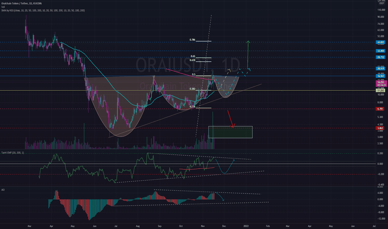Viewport: 388px width, 229px height.
Task: Select the red 3.863 price level label
Action: click(380, 128)
